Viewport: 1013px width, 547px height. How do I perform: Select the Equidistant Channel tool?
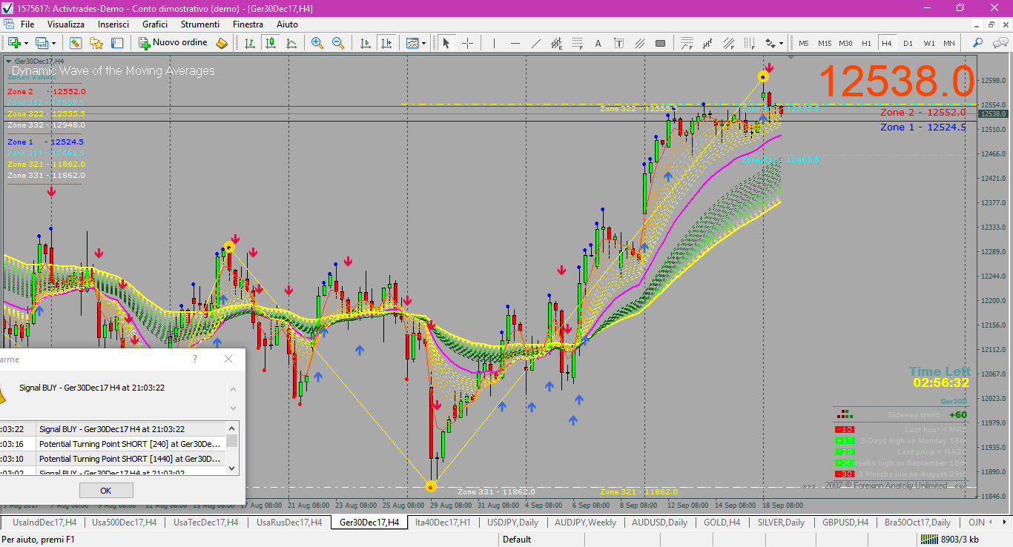point(556,43)
